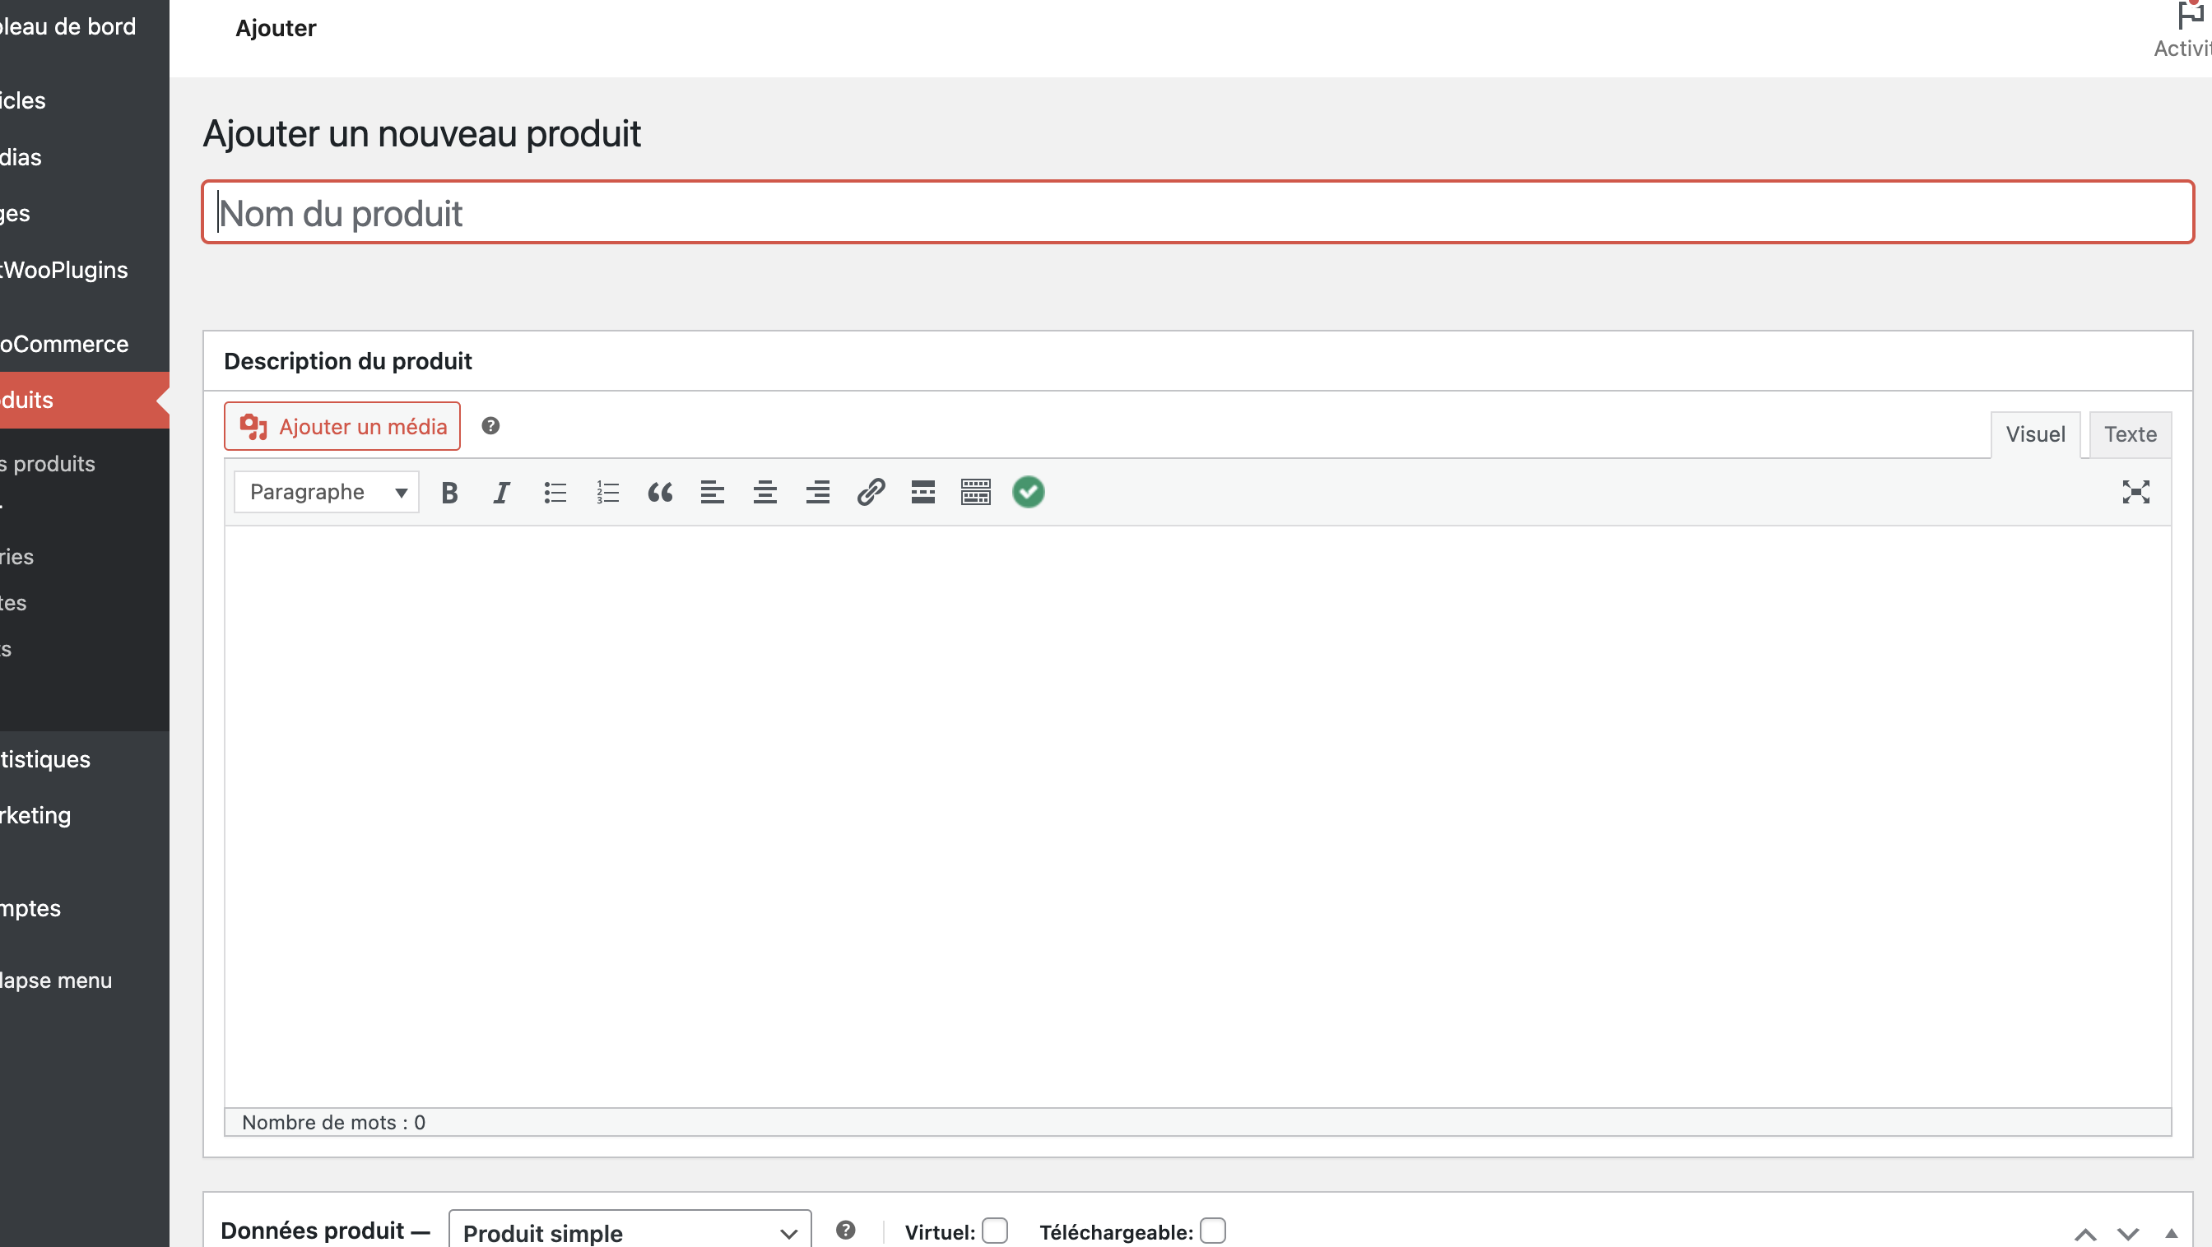
Task: Switch to the Texte editor tab
Action: (2130, 434)
